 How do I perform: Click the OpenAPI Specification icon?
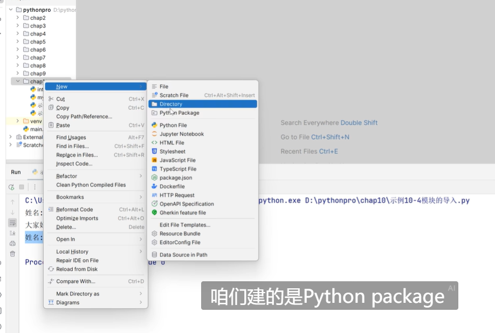[x=154, y=204]
